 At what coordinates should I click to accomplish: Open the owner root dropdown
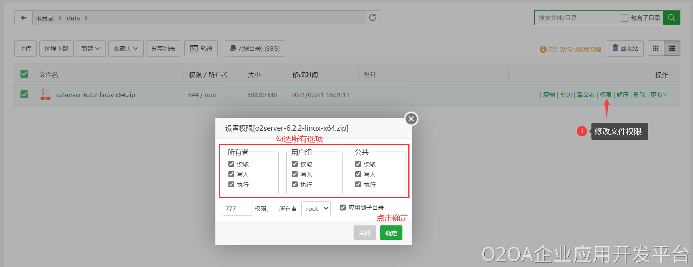[316, 208]
